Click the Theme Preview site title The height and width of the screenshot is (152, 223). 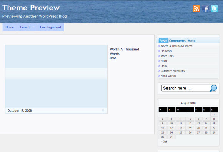31,8
